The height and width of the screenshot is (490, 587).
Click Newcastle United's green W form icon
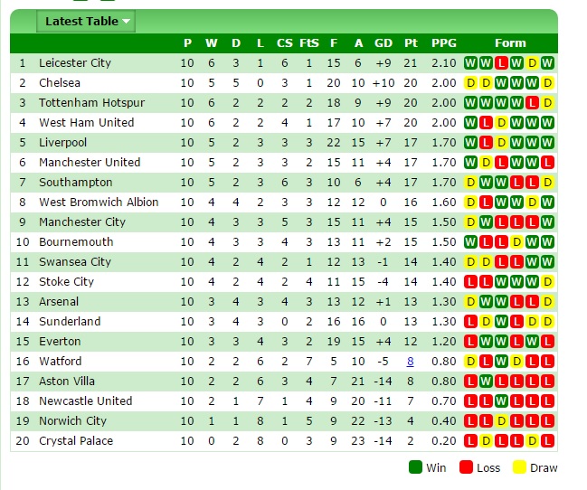point(501,401)
